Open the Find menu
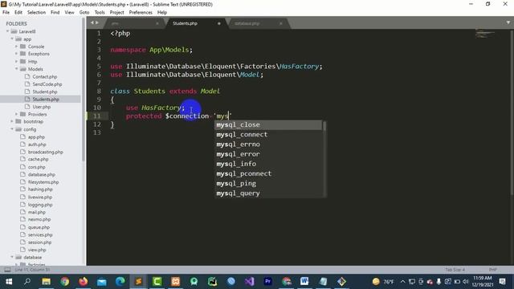This screenshot has height=289, width=514. [x=55, y=13]
